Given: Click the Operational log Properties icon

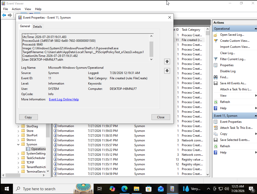Looking at the screenshot, I should pos(216,65).
